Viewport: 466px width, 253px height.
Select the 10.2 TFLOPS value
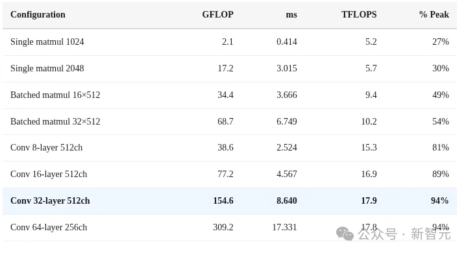click(x=369, y=121)
